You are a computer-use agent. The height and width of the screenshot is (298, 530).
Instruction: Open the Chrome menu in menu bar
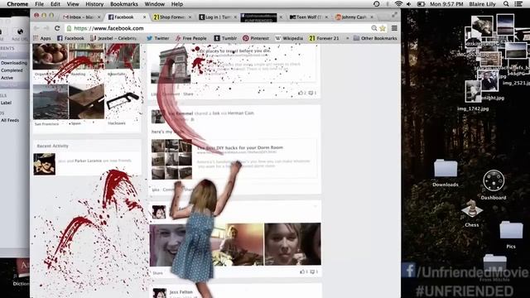(17, 4)
